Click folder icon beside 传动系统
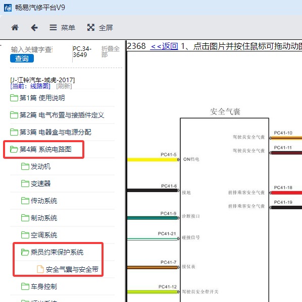 (25, 201)
